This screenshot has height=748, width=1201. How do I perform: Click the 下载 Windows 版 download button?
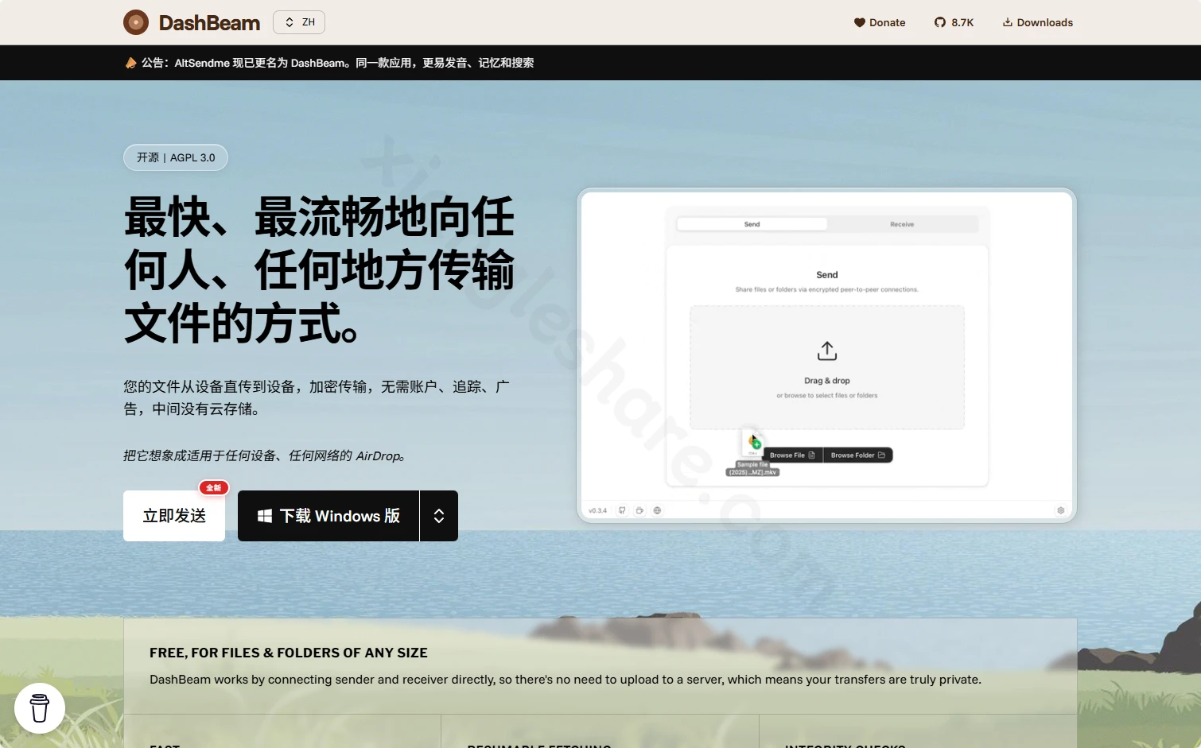point(328,516)
